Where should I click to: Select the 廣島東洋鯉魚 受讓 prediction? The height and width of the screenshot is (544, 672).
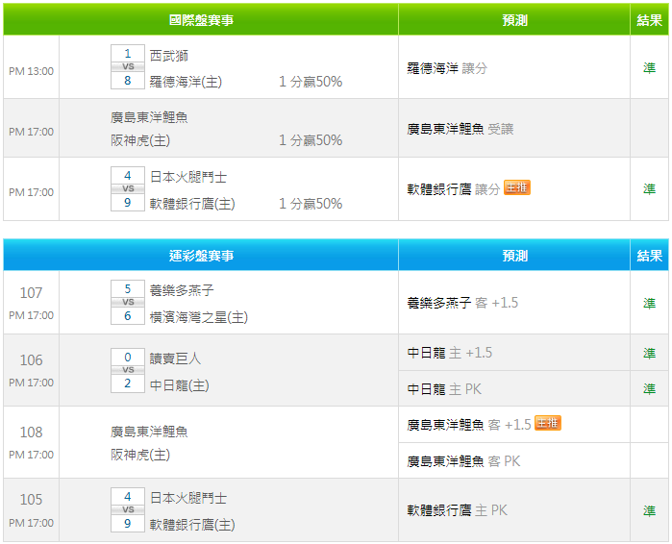460,129
